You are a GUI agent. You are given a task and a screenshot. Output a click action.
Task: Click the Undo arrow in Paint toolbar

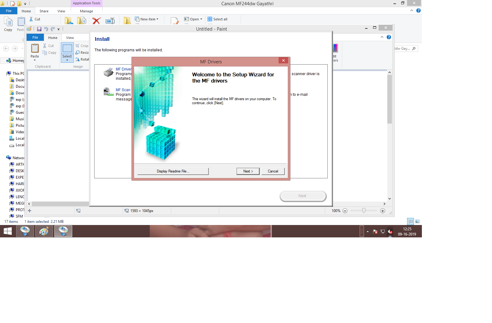pyautogui.click(x=46, y=29)
